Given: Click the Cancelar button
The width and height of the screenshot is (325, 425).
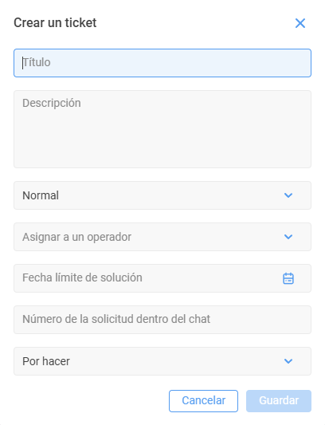Looking at the screenshot, I should click(203, 401).
